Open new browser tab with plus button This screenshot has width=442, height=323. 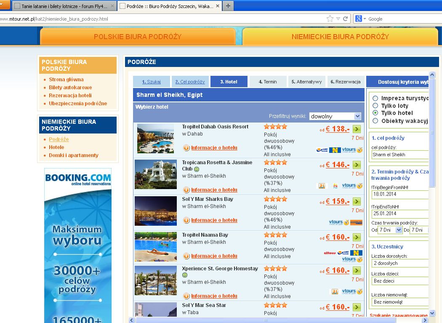[x=228, y=6]
